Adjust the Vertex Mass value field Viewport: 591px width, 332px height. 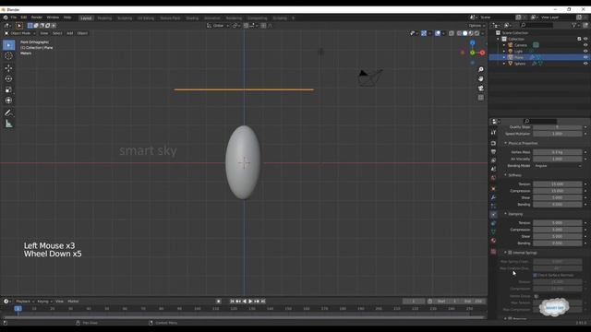557,152
